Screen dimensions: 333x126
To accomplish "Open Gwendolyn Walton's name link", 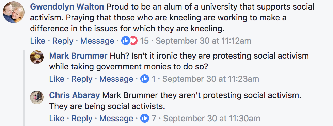I will point(67,7).
